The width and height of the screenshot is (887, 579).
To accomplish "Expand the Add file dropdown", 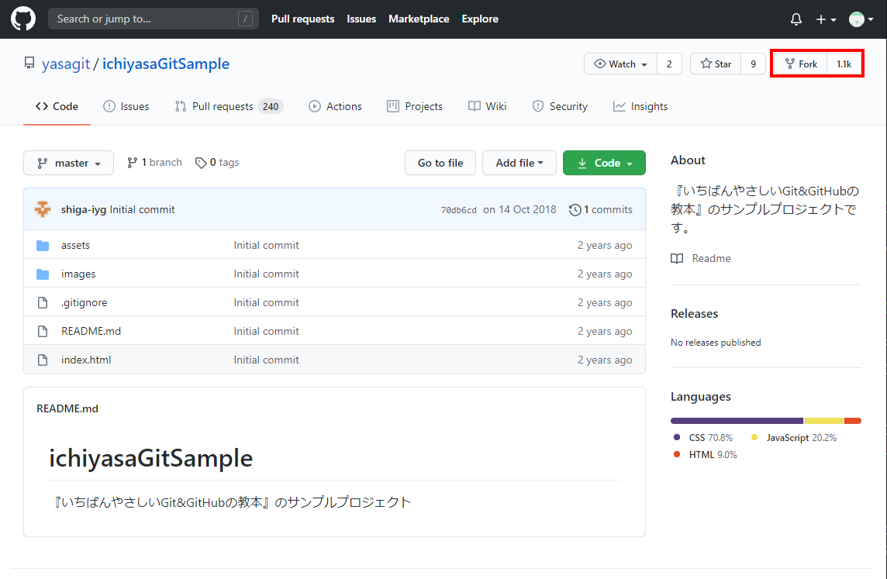I will point(519,163).
